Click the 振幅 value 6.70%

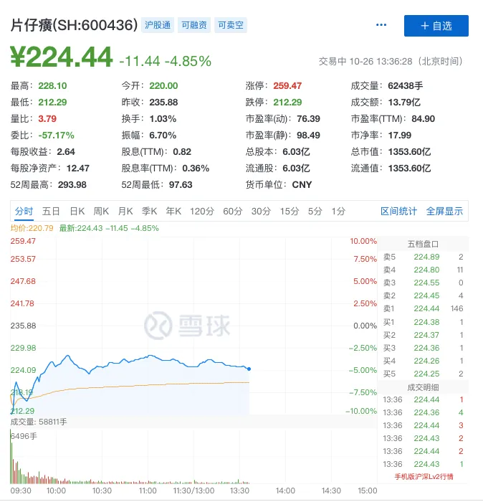[x=163, y=136]
